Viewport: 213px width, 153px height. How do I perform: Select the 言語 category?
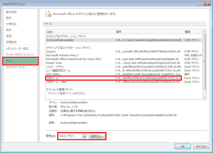point(9,36)
